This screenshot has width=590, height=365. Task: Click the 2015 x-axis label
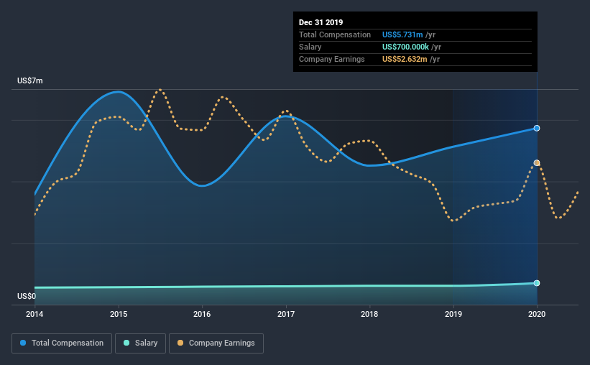119,314
